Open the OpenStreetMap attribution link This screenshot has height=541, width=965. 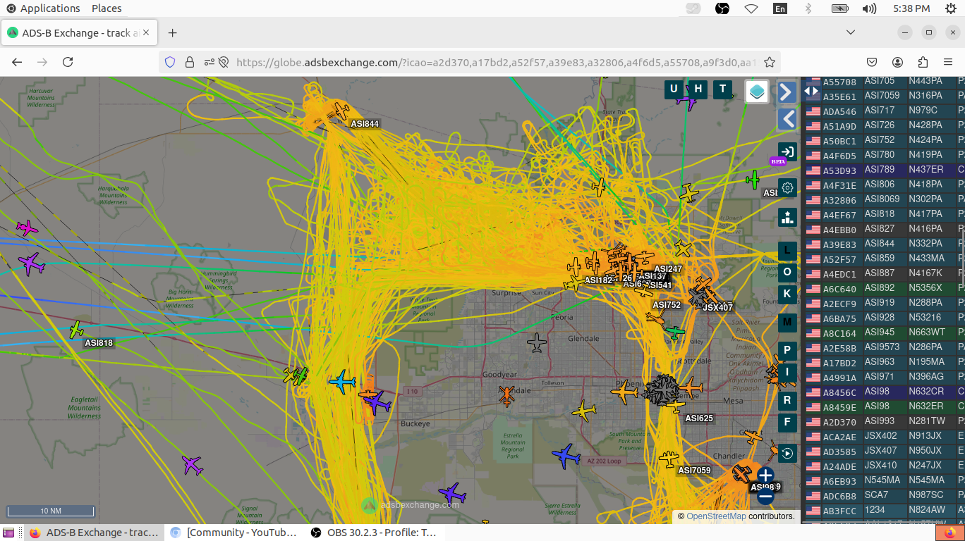pos(716,516)
